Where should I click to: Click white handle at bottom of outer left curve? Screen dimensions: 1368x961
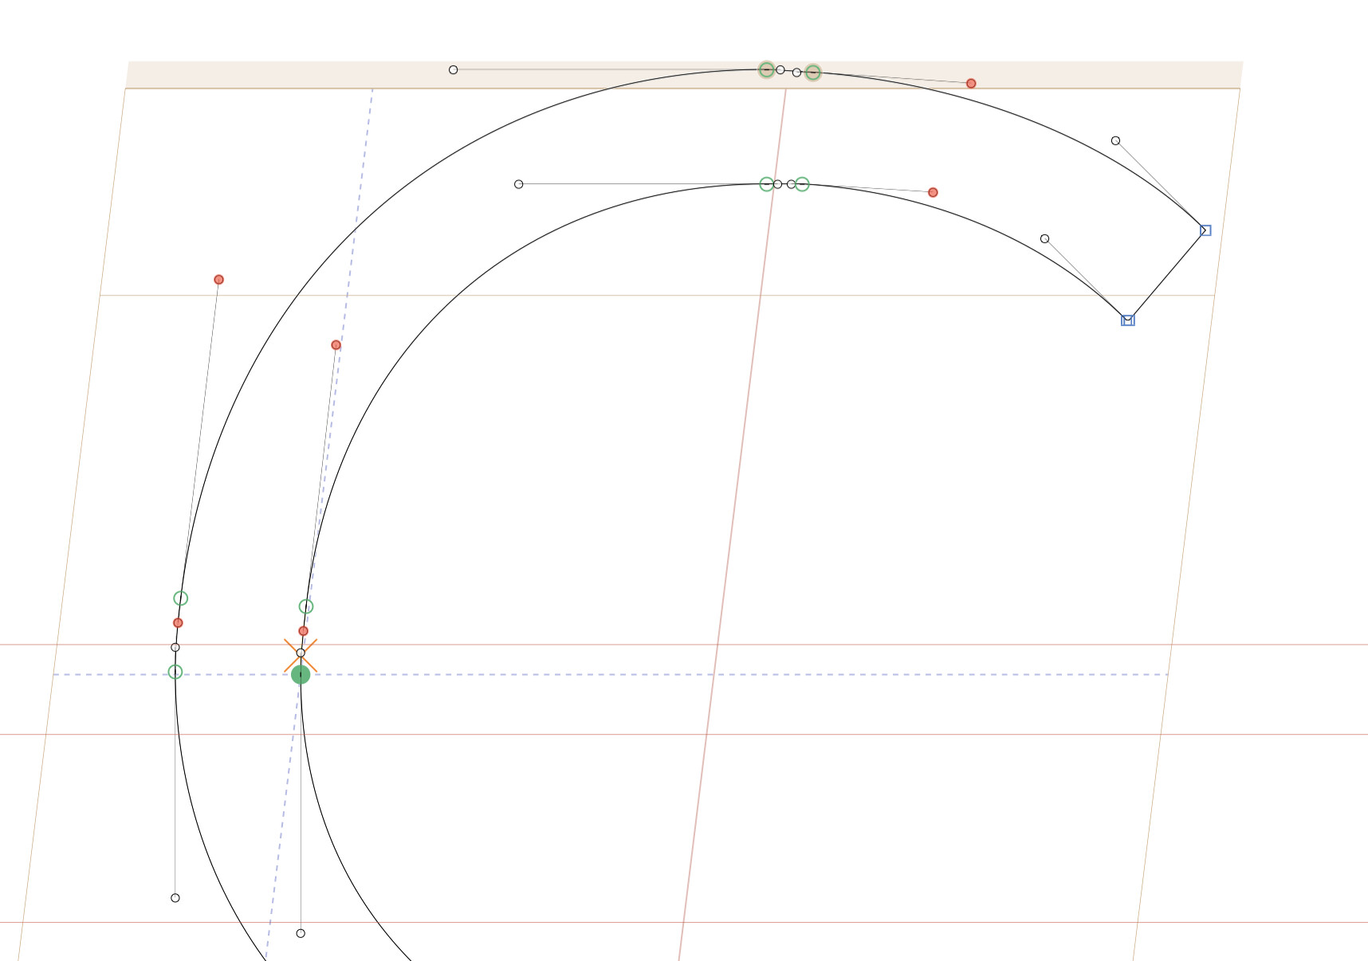click(175, 898)
